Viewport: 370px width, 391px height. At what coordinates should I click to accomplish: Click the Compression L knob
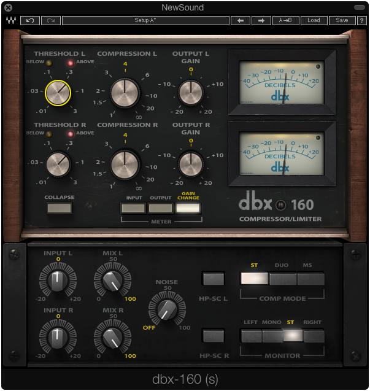tap(125, 93)
